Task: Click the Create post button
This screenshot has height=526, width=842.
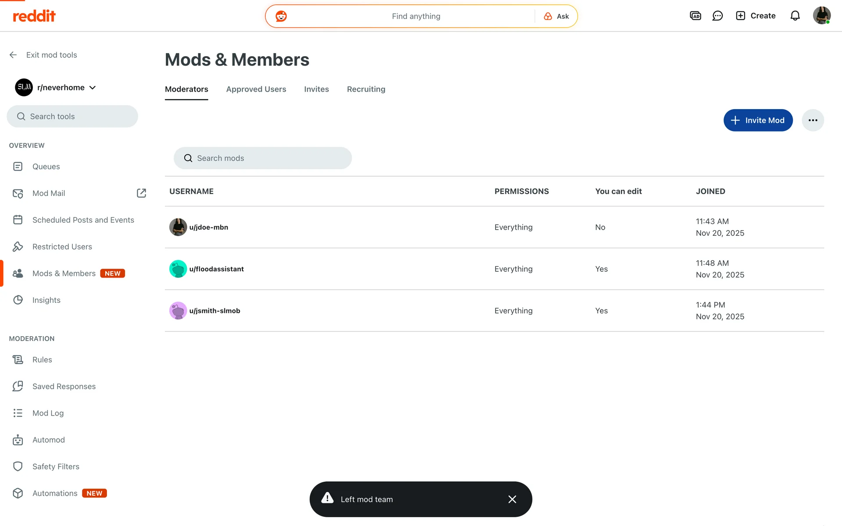Action: pos(756,16)
